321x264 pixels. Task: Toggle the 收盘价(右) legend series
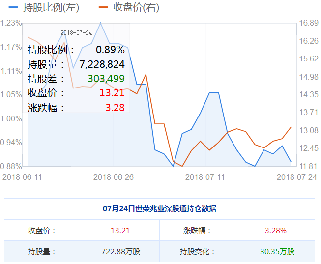(129, 7)
